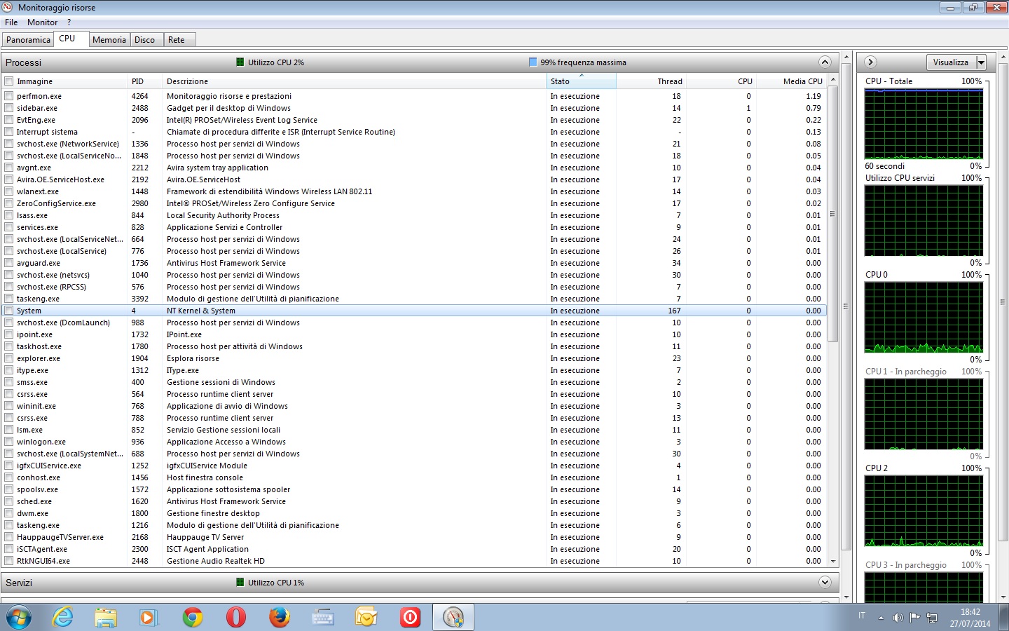Check the sidebar.exe process checkbox
The width and height of the screenshot is (1009, 631).
[x=9, y=108]
